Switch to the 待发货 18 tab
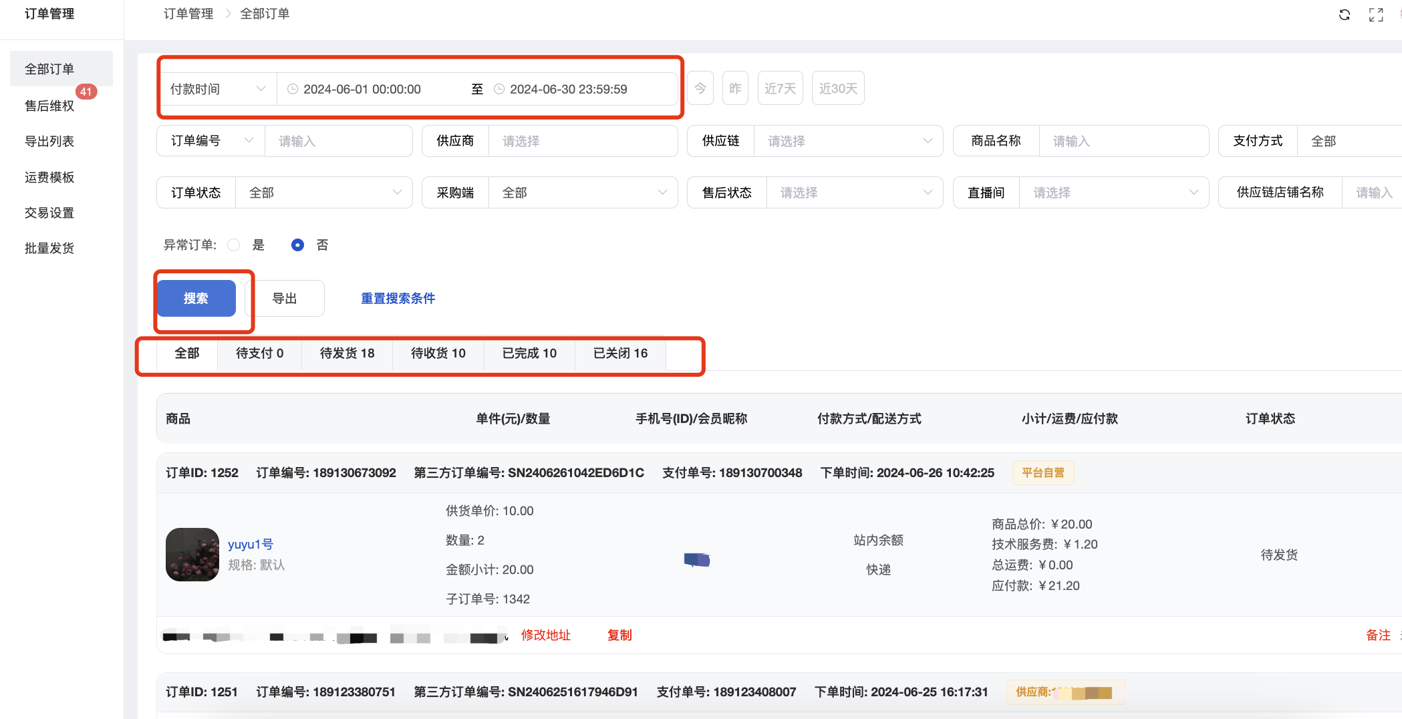Image resolution: width=1402 pixels, height=719 pixels. (347, 353)
